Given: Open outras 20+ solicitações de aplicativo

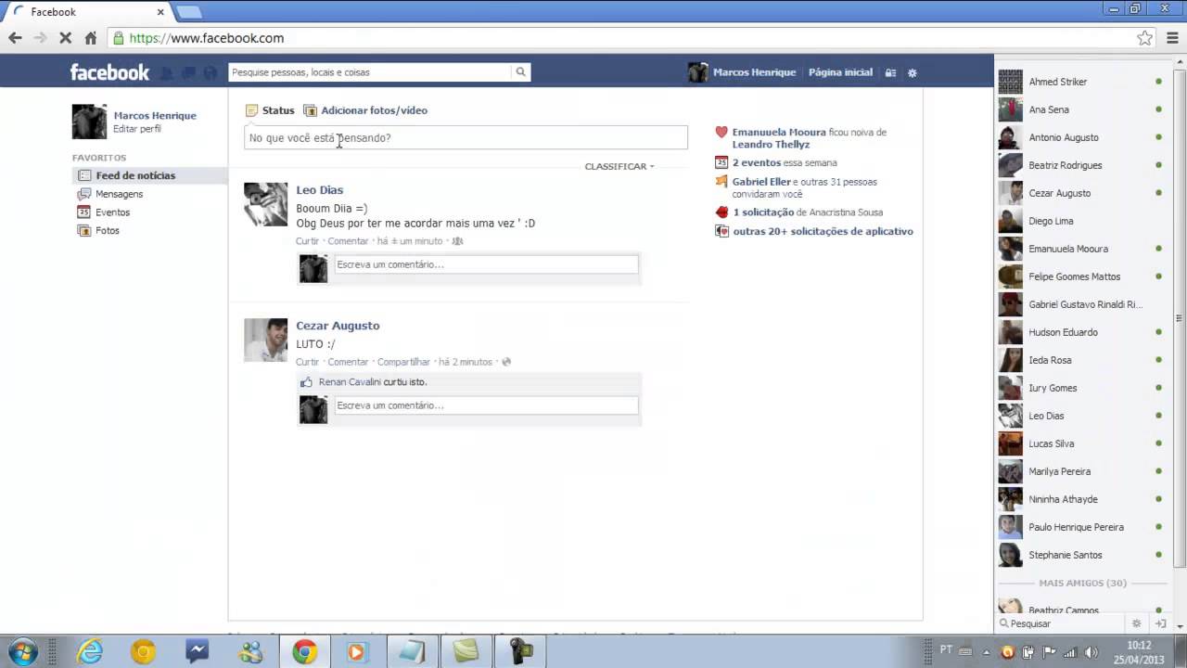Looking at the screenshot, I should click(823, 231).
